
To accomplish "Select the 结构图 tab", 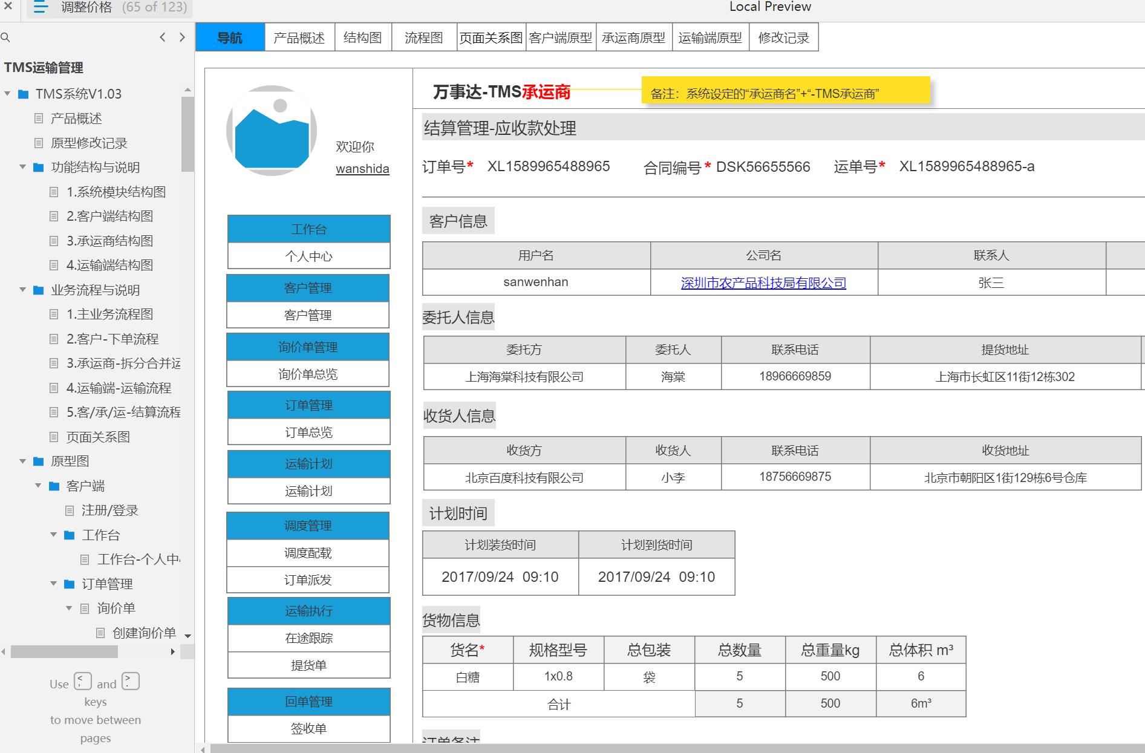I will pos(363,37).
